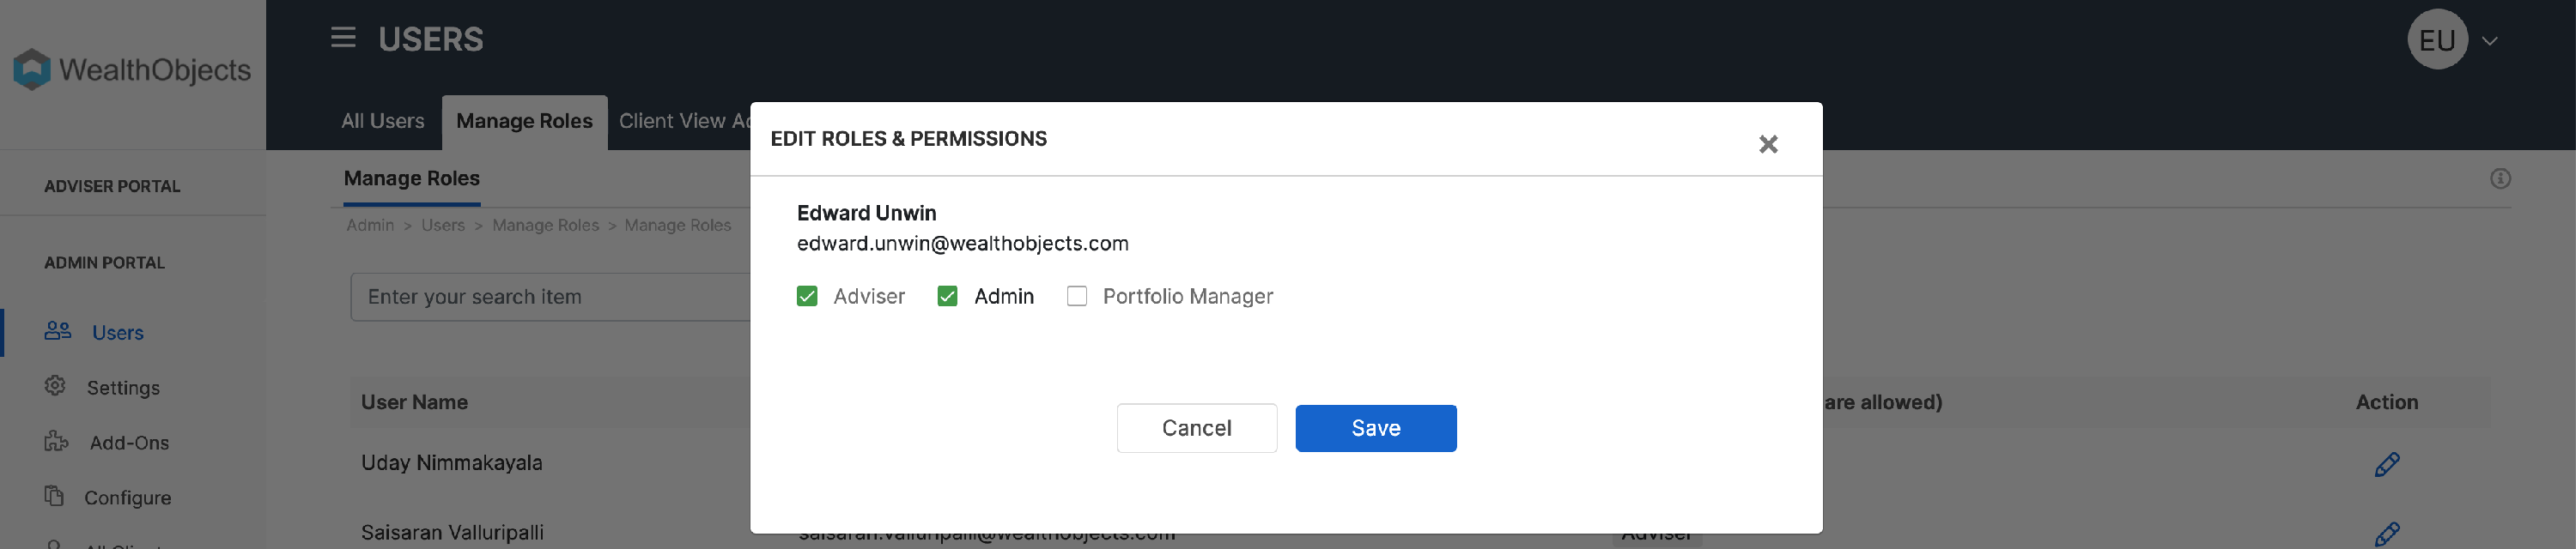Click edit pencil for Uday Nimmakayala

tap(2386, 465)
